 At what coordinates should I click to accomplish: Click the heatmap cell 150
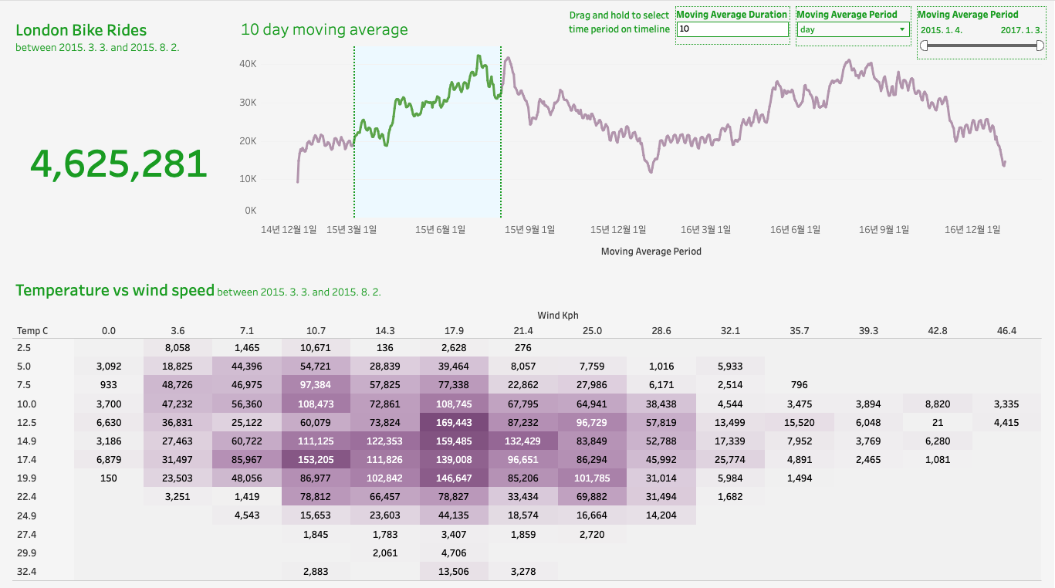(109, 478)
